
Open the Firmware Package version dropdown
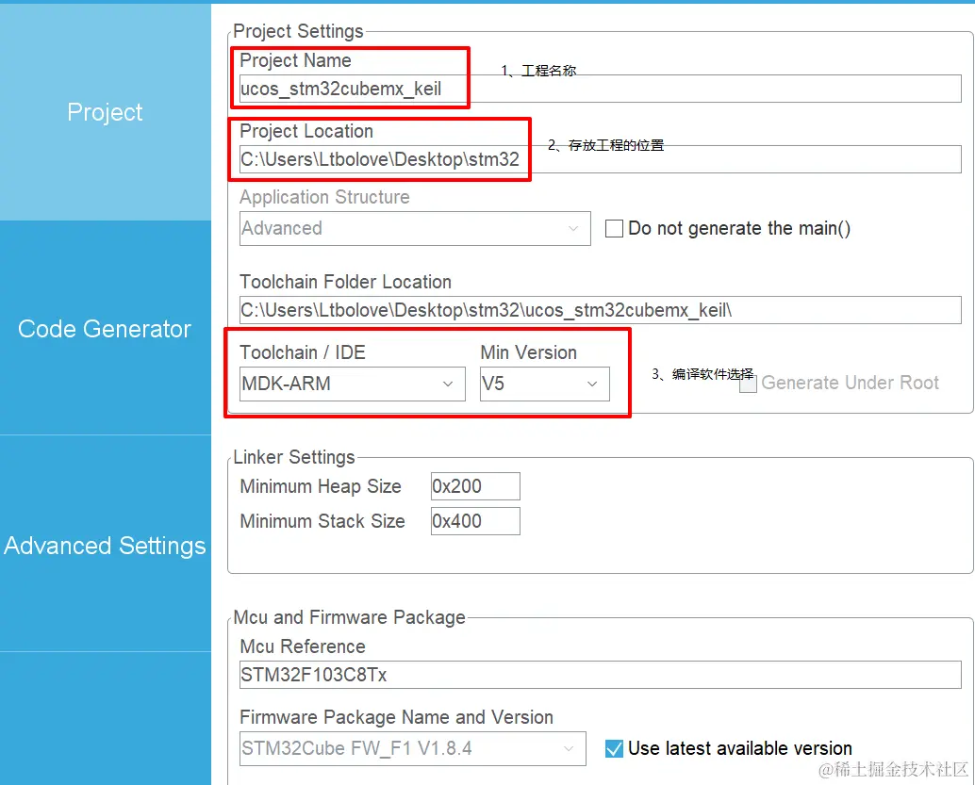[412, 749]
